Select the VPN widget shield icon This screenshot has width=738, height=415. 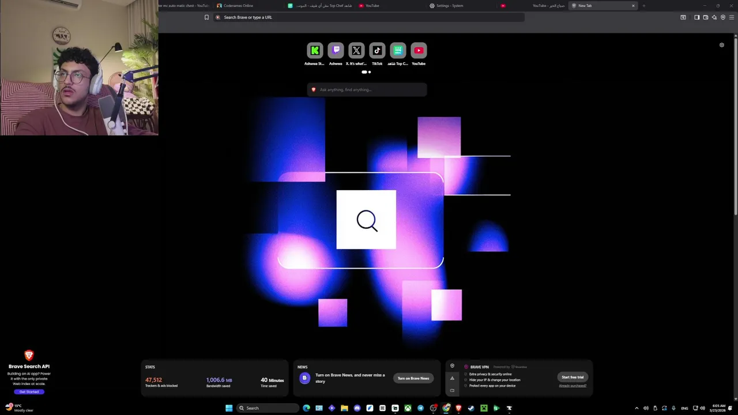click(452, 366)
